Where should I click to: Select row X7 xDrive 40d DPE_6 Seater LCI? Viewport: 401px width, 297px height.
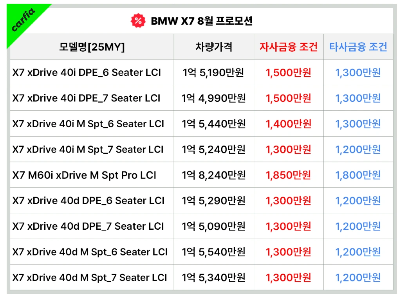[202, 201]
